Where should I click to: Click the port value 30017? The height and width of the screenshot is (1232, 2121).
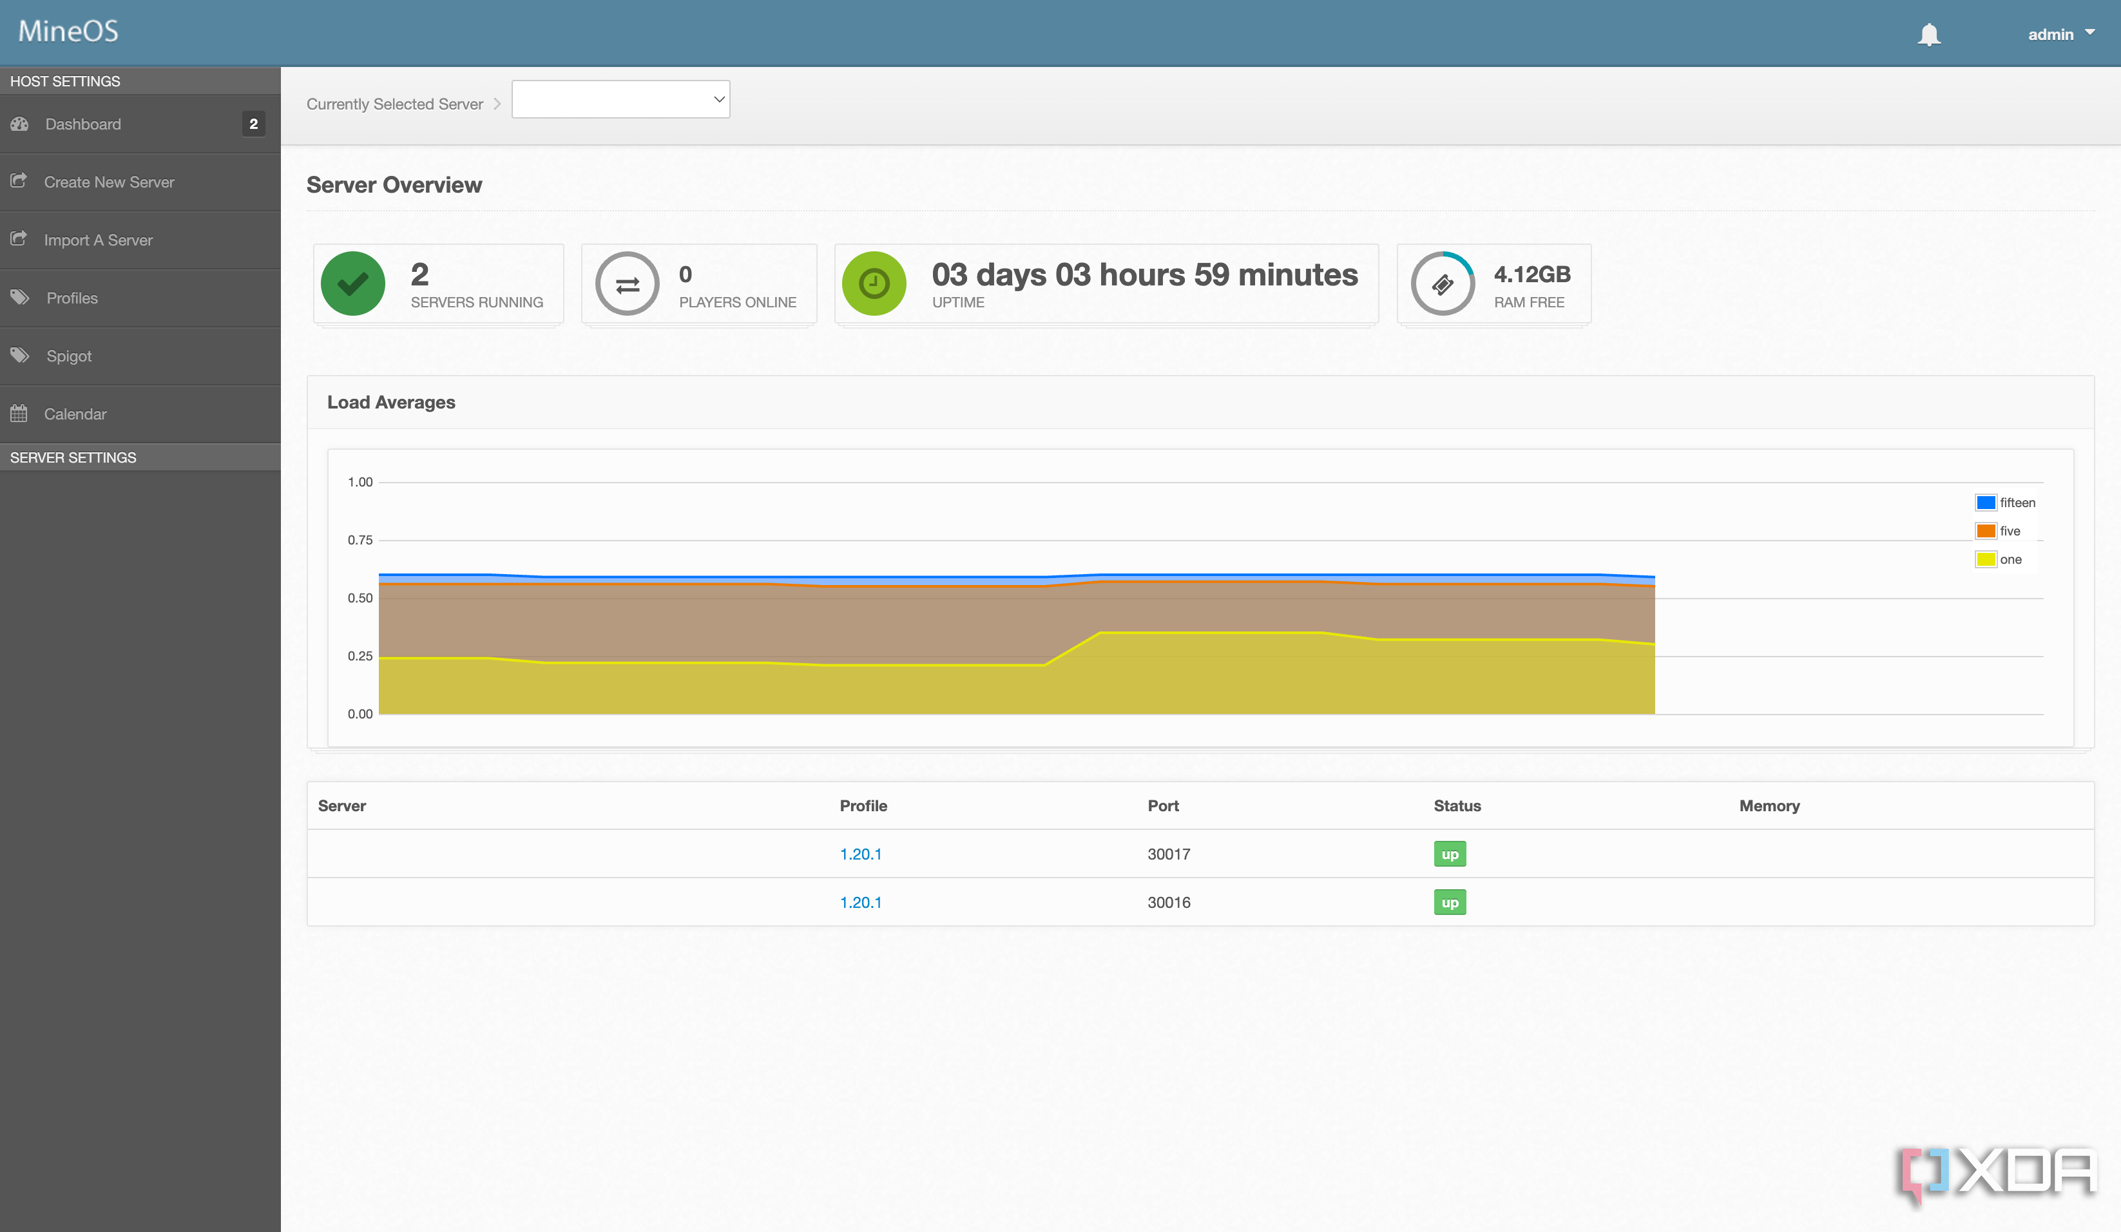pyautogui.click(x=1168, y=854)
